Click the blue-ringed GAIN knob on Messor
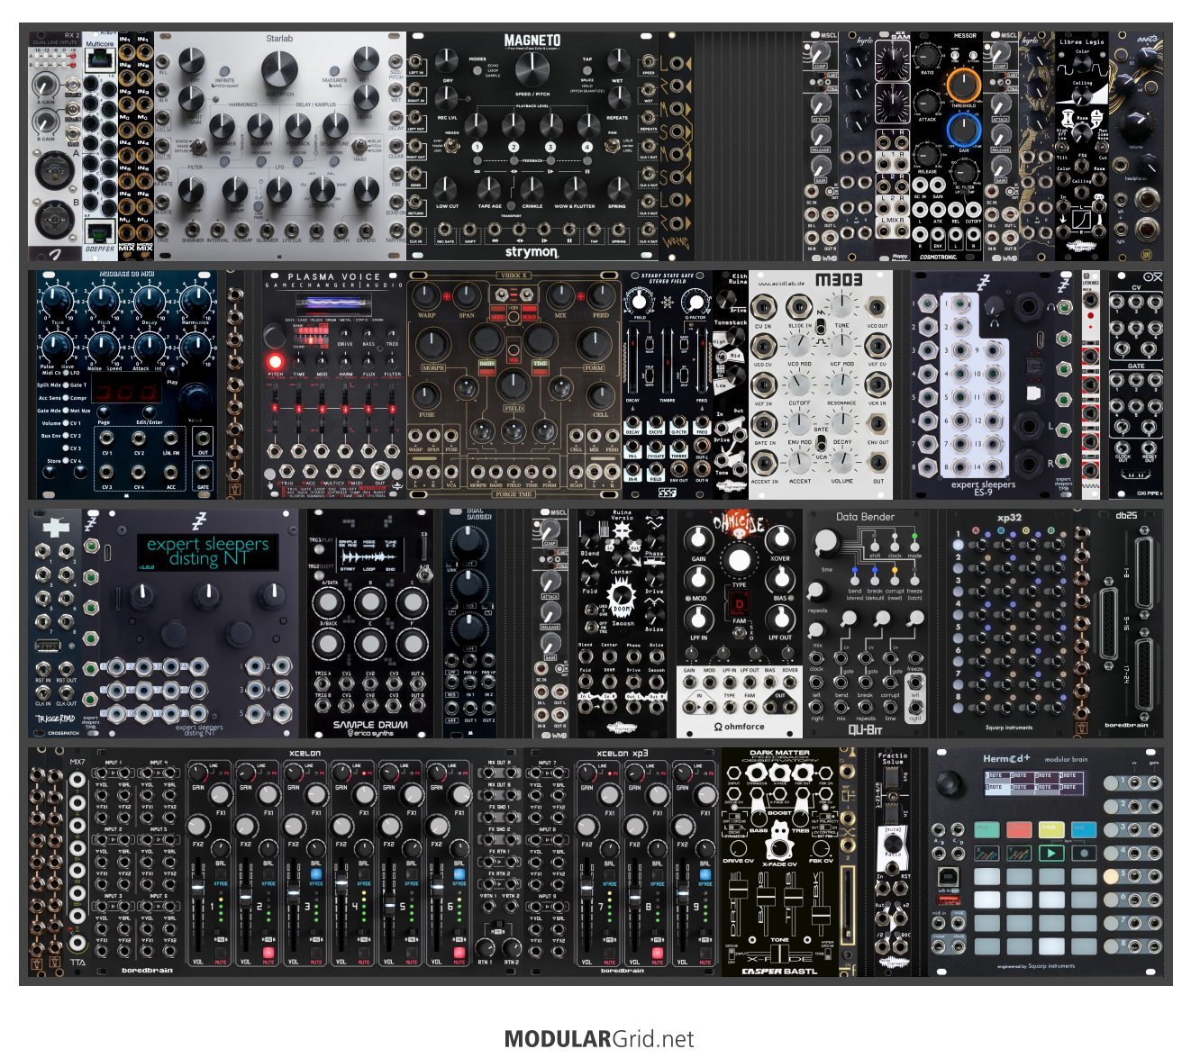The image size is (1200, 1058). [x=963, y=131]
